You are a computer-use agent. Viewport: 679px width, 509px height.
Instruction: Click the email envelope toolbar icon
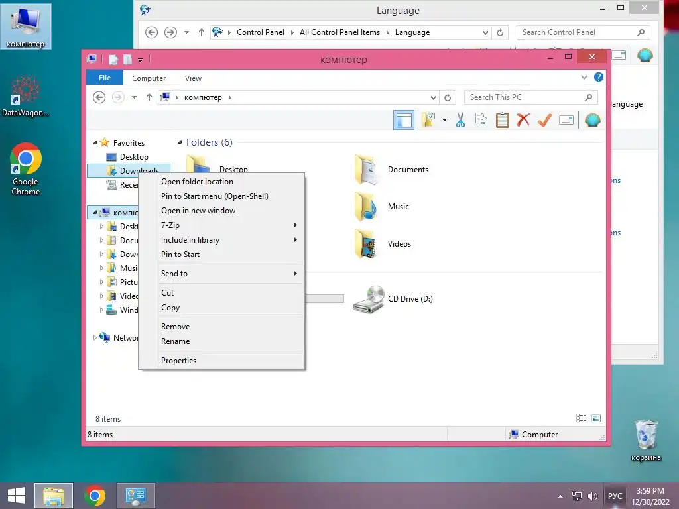point(566,120)
